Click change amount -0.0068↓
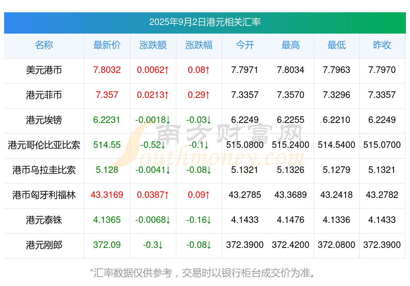The height and width of the screenshot is (286, 410). pyautogui.click(x=153, y=220)
